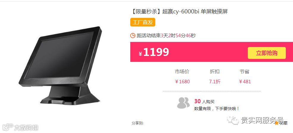Image resolution: width=293 pixels, height=133 pixels.
Task: Click the 工厂直发 orange badge
Action: (x=143, y=22)
